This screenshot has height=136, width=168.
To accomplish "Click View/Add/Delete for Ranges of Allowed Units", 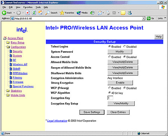I will (x=123, y=67).
